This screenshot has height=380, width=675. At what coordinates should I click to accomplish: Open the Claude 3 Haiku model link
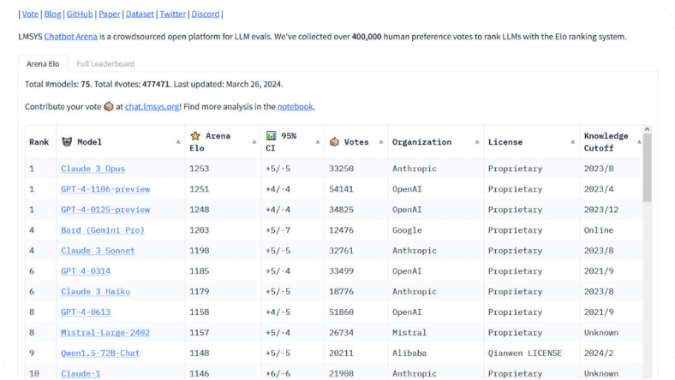pyautogui.click(x=96, y=291)
